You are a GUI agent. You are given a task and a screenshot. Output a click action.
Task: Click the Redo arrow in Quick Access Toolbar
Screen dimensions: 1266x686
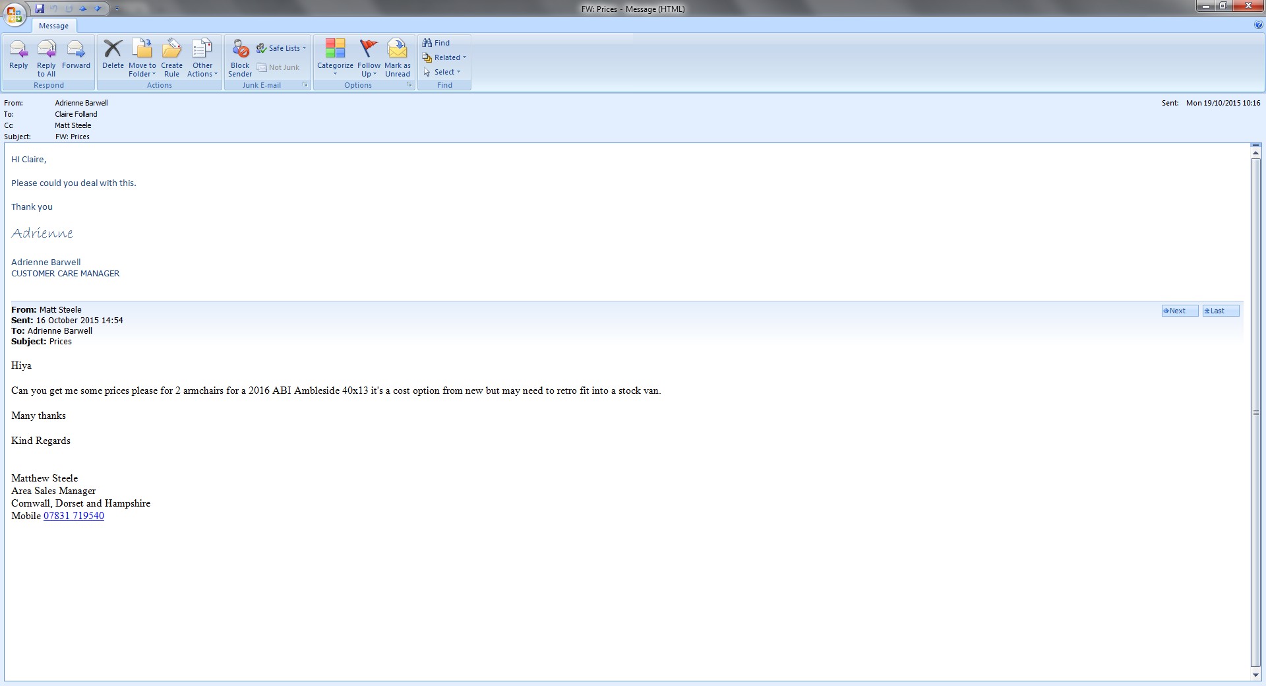pyautogui.click(x=69, y=9)
